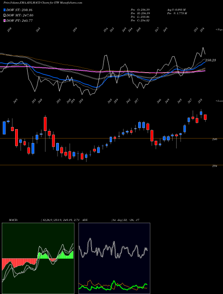Click the MACD parameters '(12,26,9) 251.9, 249.19, 2.71'

[61, 220]
